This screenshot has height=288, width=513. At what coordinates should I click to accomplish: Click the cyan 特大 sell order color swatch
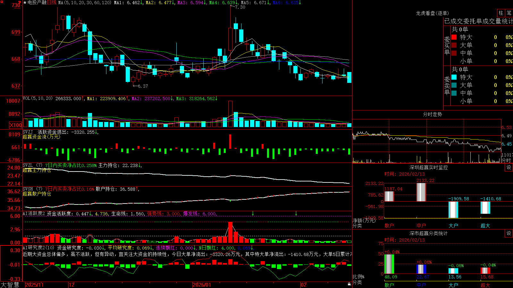pyautogui.click(x=454, y=77)
